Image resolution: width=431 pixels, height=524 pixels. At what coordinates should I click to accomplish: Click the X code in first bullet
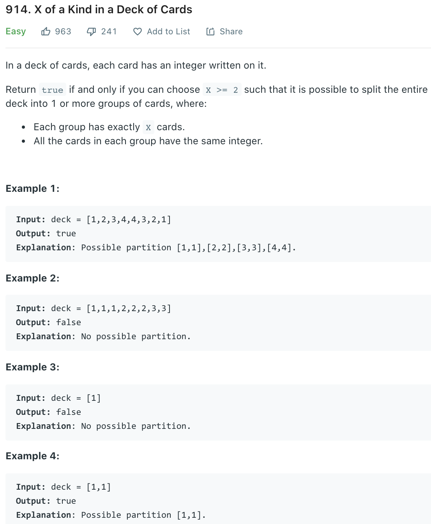click(x=148, y=127)
